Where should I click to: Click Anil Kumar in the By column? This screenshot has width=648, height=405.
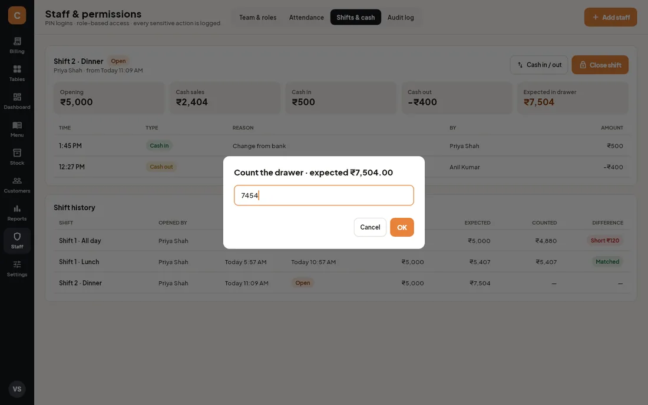coord(465,167)
